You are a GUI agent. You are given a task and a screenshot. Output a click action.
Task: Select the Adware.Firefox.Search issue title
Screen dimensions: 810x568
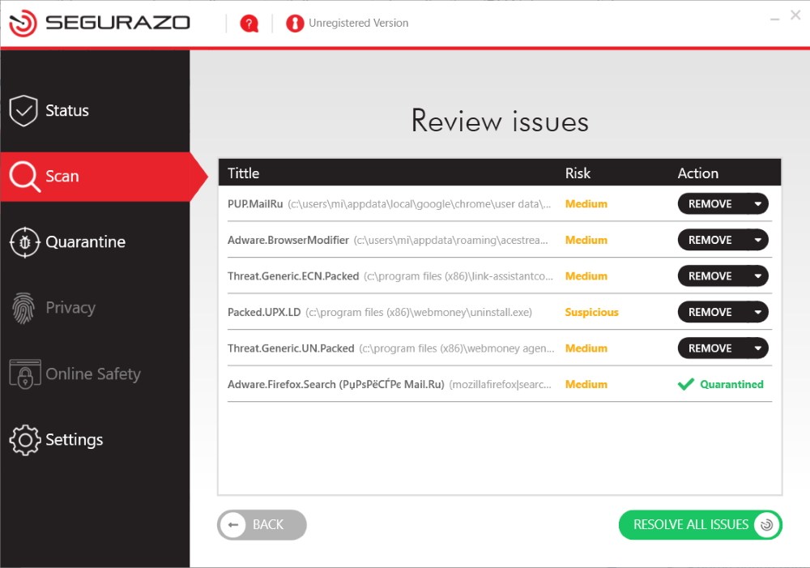pyautogui.click(x=336, y=385)
